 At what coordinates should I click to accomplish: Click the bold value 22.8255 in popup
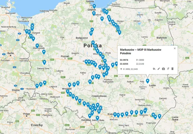click(x=124, y=64)
